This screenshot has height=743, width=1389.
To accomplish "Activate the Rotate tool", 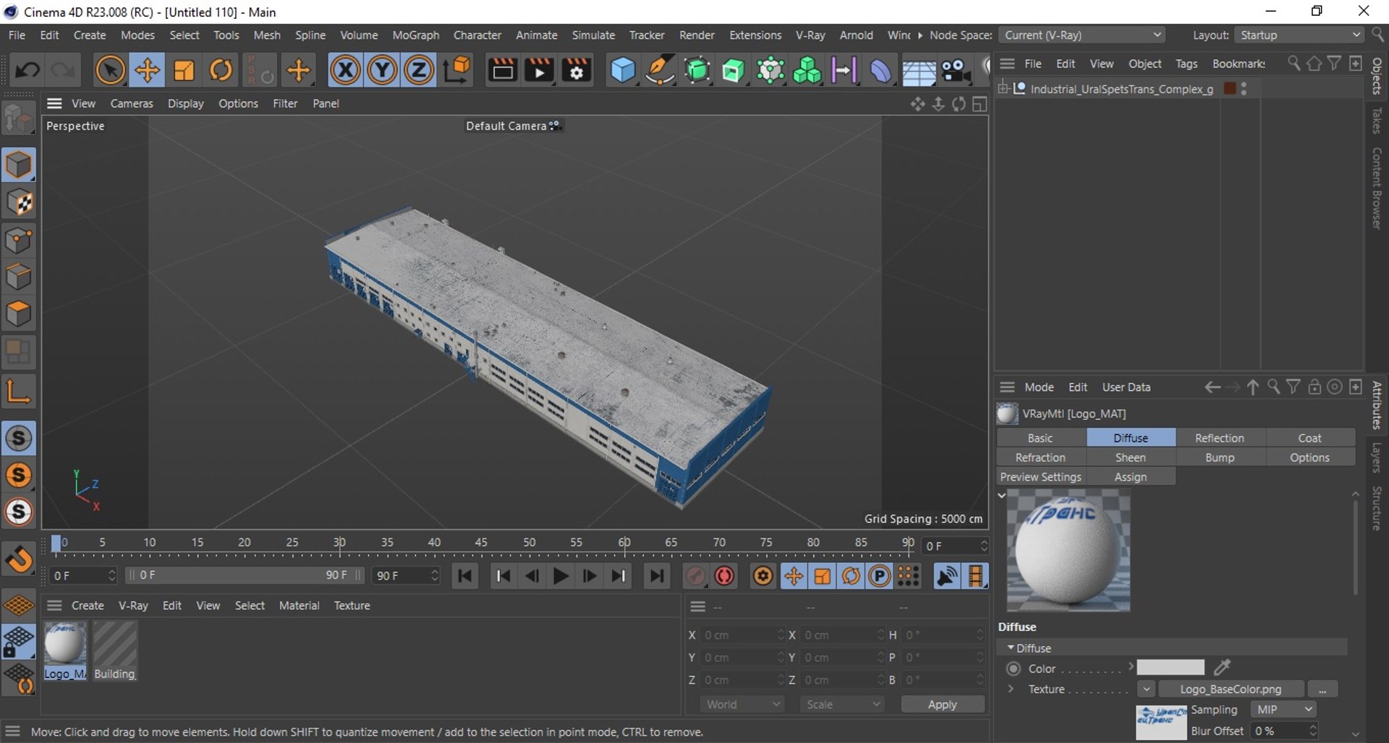I will coord(221,70).
